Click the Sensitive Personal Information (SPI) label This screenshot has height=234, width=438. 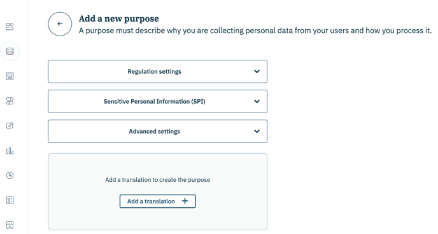[155, 102]
